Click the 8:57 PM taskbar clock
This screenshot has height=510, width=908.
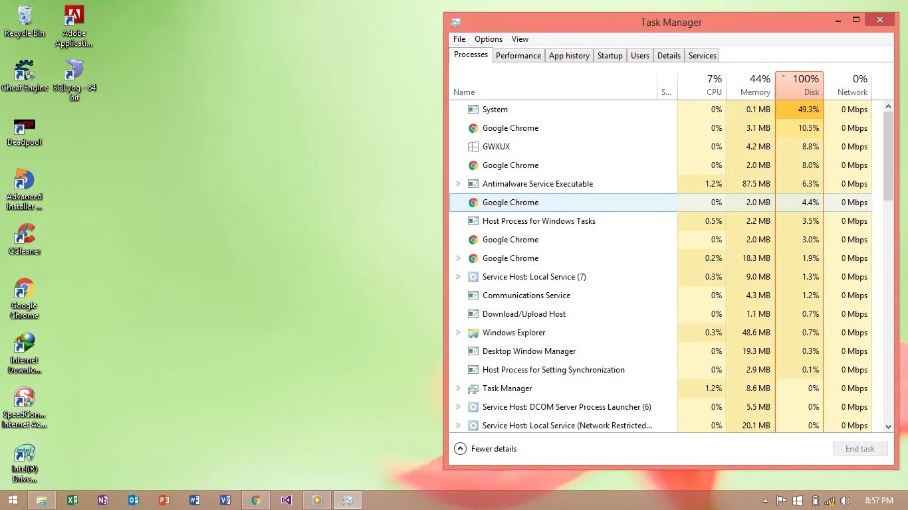[879, 501]
